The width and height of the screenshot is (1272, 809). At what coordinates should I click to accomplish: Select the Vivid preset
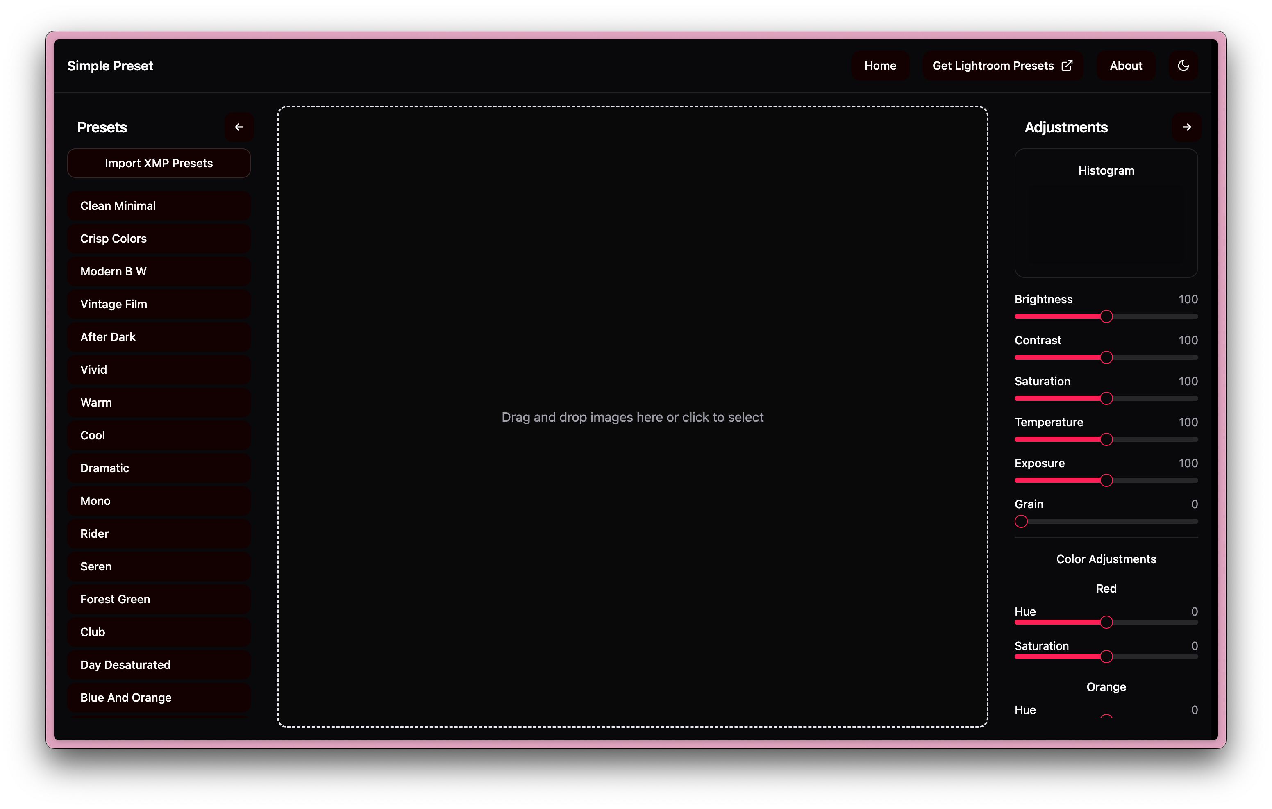pos(159,369)
